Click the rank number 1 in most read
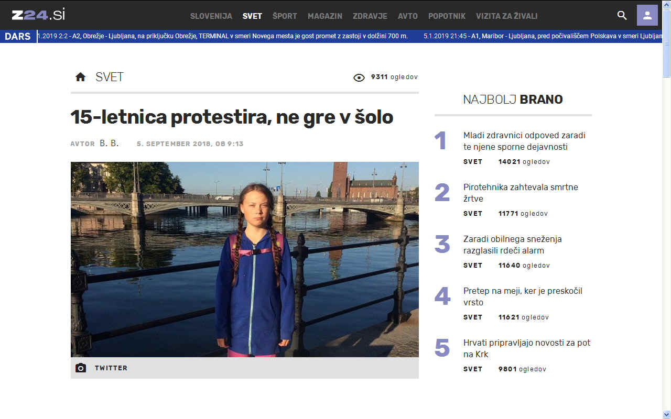This screenshot has width=671, height=419. click(440, 141)
